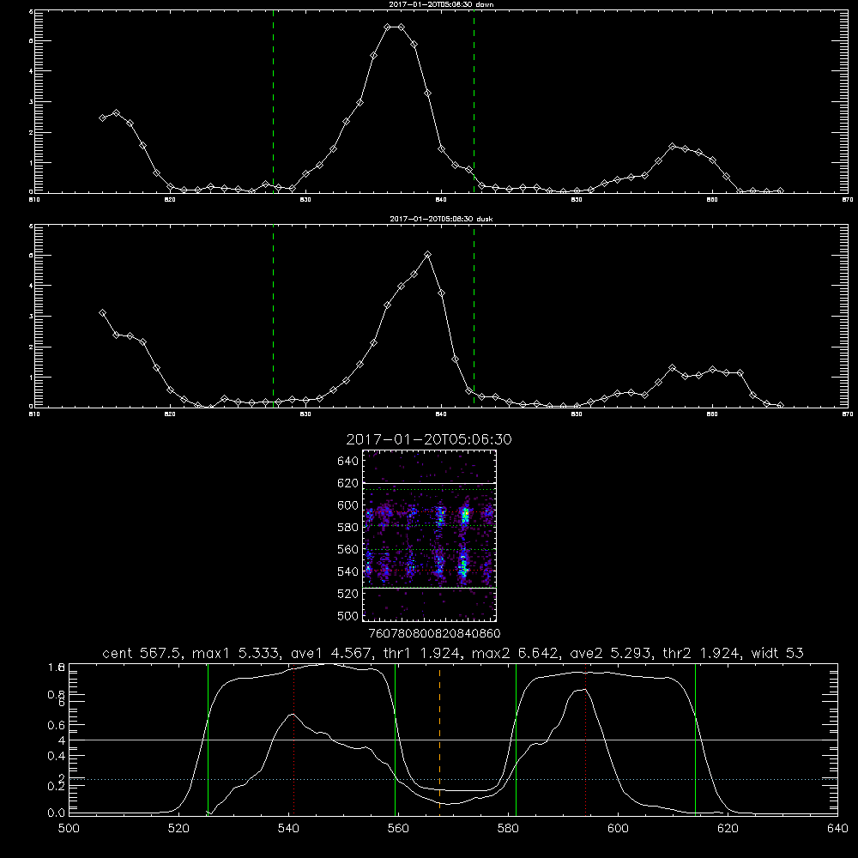Click the first data diamond of dusk curve

click(102, 313)
